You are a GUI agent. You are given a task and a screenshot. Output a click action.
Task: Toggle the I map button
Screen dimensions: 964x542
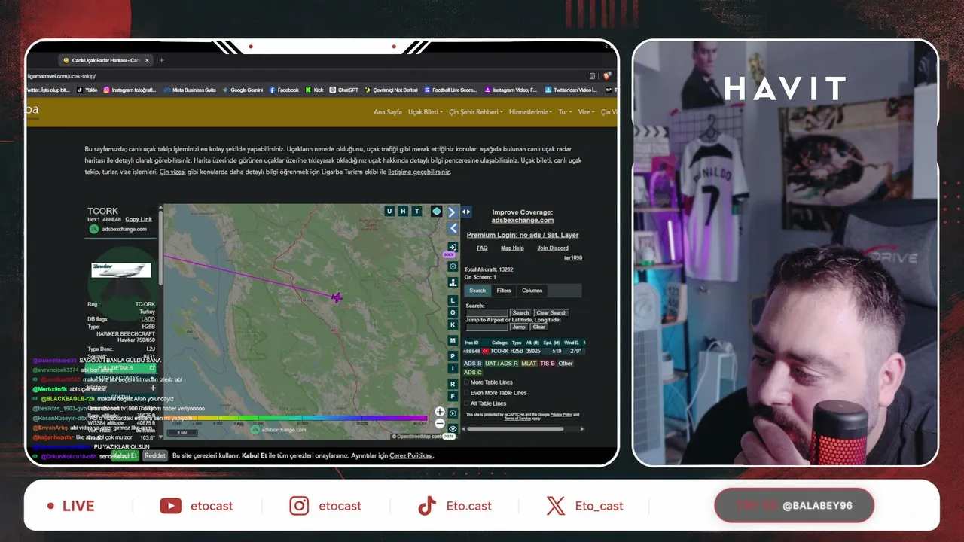pos(453,369)
